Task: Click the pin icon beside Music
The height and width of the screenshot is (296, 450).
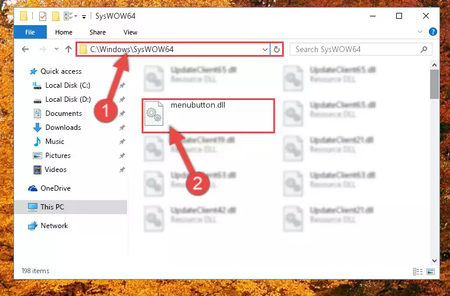Action: (x=122, y=142)
